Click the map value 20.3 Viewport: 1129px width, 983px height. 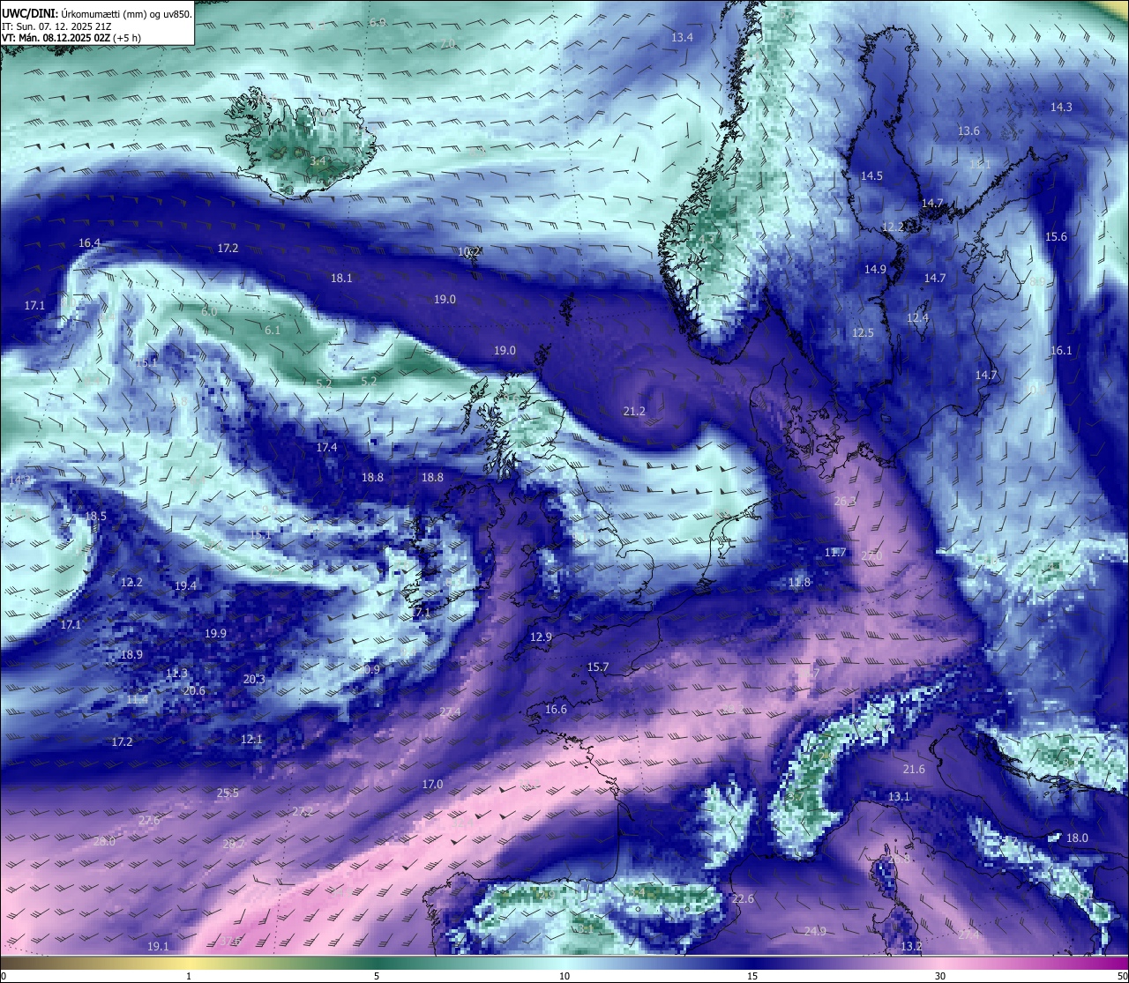[253, 680]
